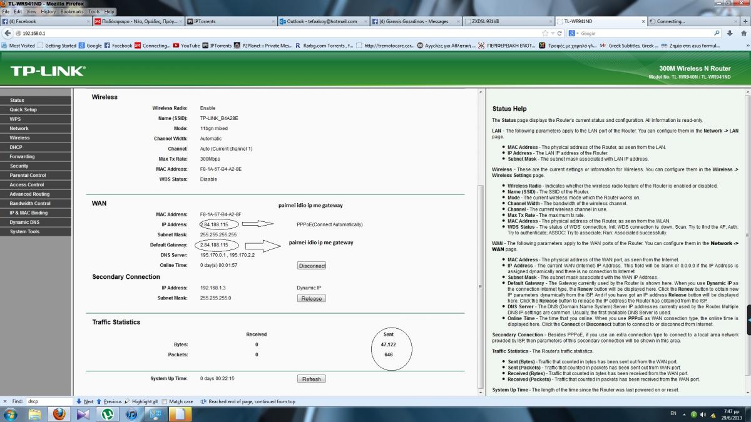Show hidden system tray icons

[x=685, y=414]
